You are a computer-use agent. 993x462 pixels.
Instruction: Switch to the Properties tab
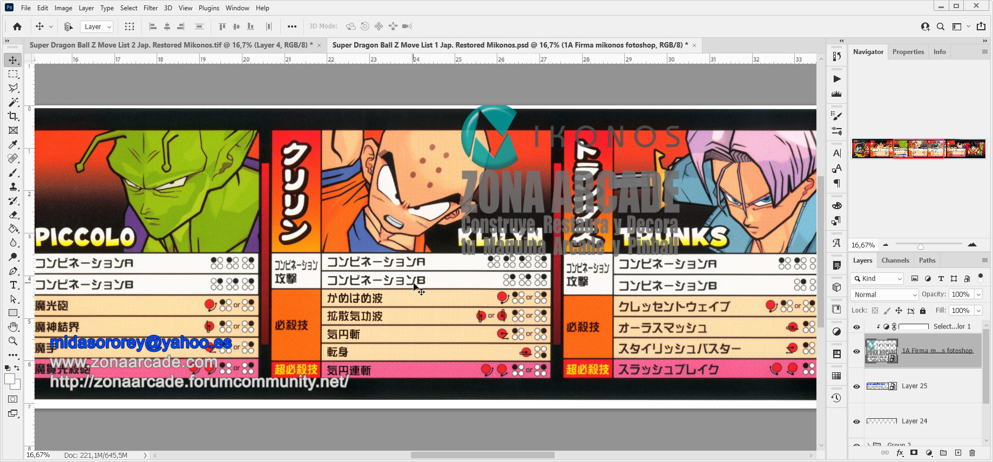tap(908, 52)
